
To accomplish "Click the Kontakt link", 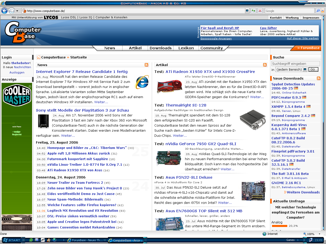I will [x=276, y=18].
